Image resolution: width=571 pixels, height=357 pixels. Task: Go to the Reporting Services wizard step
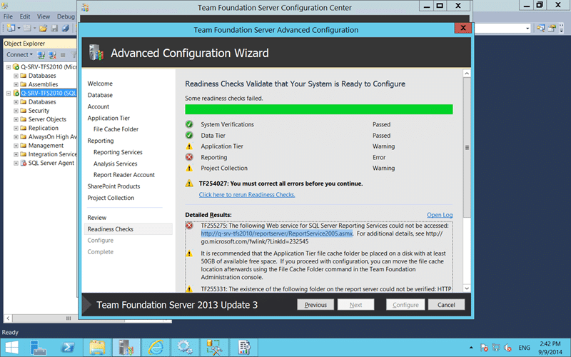coord(118,152)
